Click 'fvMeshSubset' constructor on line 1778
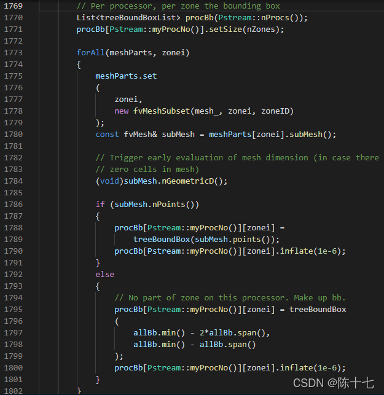This screenshot has width=384, height=395. tap(162, 111)
